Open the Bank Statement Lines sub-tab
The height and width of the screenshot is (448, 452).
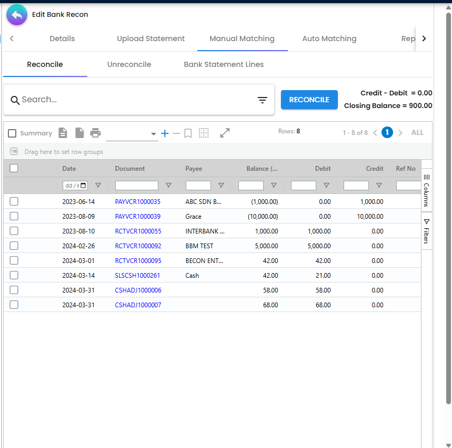[x=224, y=64]
